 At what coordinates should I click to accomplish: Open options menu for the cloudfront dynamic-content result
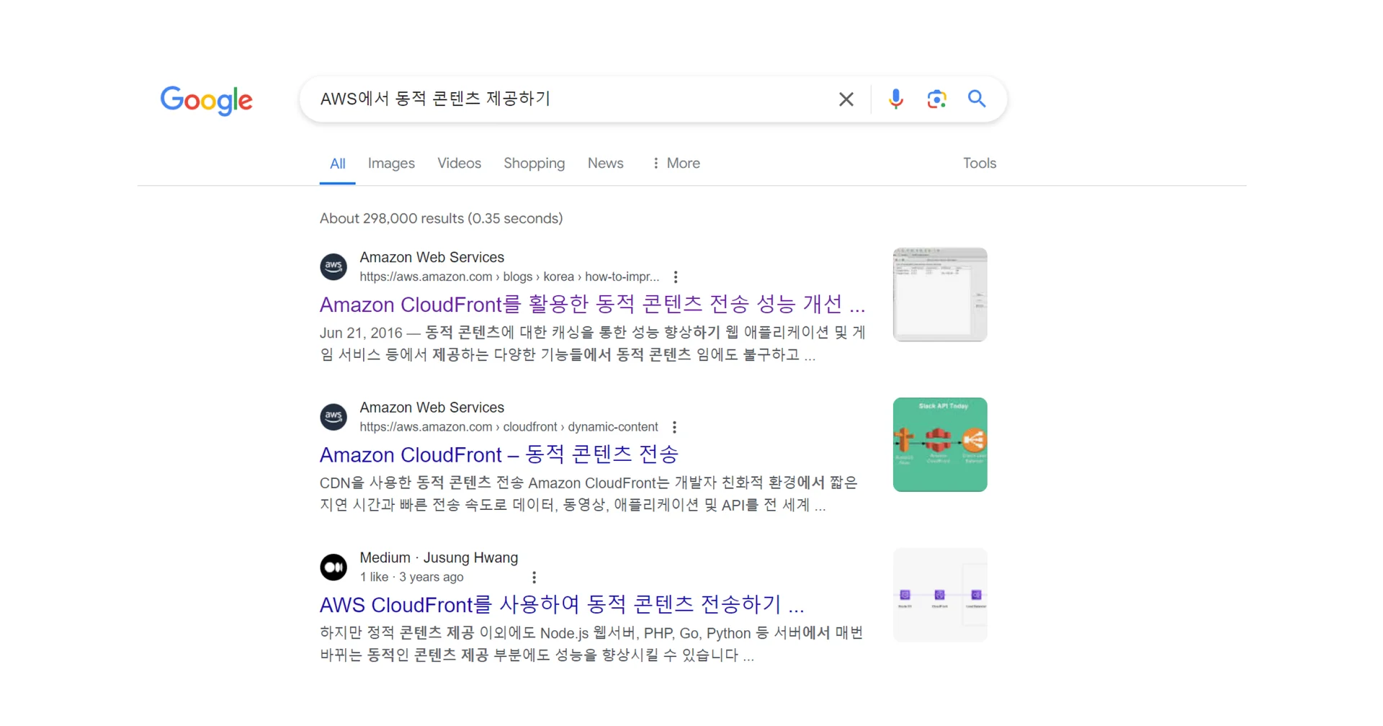tap(674, 427)
